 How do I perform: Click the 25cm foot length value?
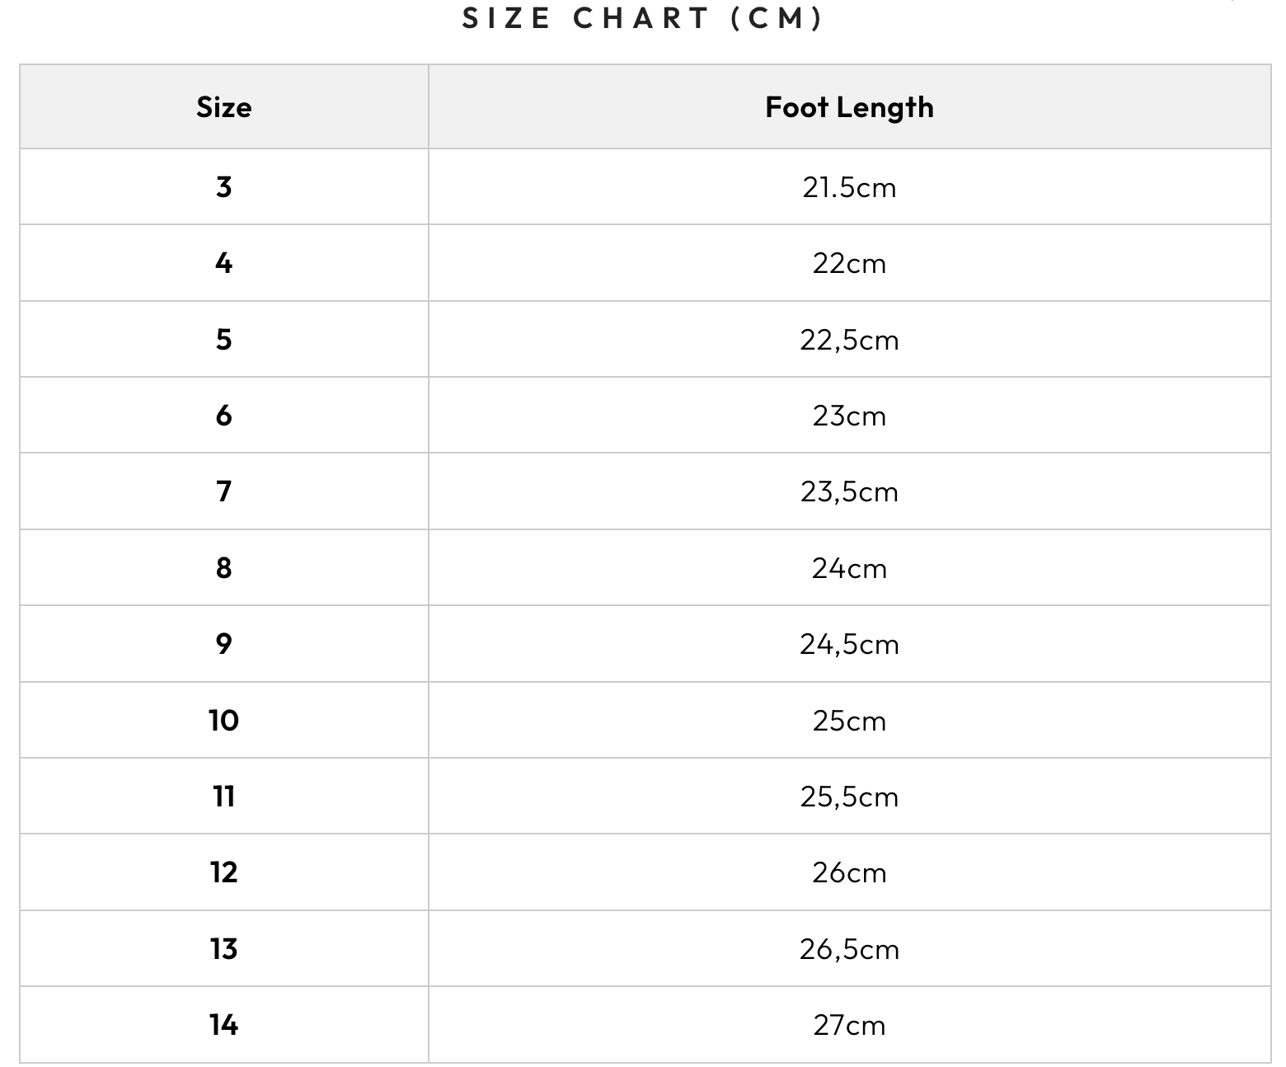pyautogui.click(x=849, y=721)
